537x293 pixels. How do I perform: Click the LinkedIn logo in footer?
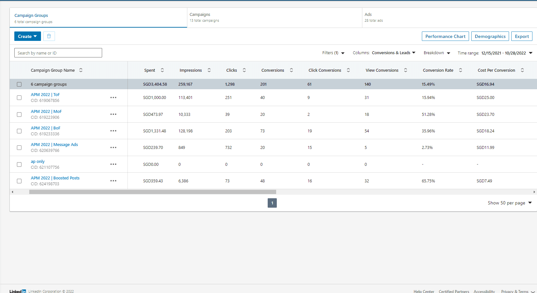(18, 291)
